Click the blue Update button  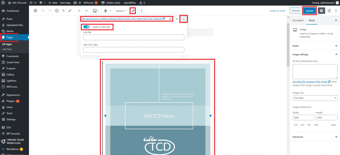(309, 11)
